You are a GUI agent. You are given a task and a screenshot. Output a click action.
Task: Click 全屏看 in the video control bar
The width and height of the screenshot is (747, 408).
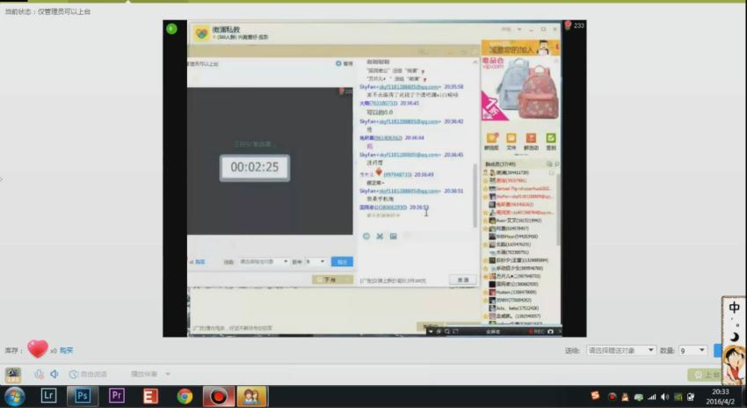pyautogui.click(x=493, y=331)
